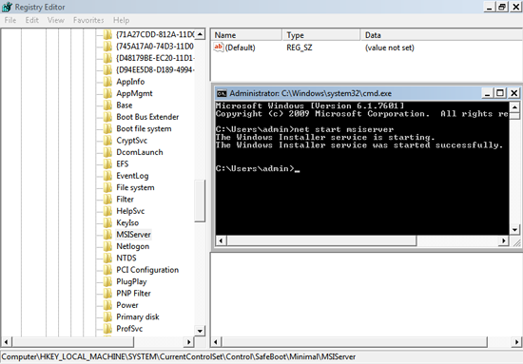Select folder icon of ProfSvc key
Image resolution: width=523 pixels, height=364 pixels.
[107, 329]
